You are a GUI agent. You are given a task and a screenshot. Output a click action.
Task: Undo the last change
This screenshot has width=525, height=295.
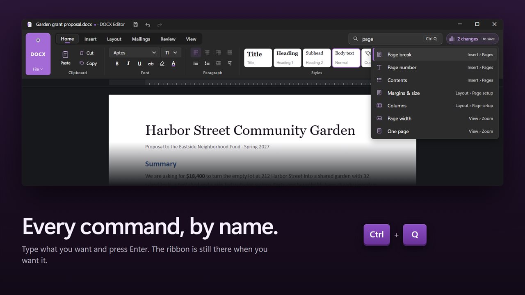click(148, 25)
